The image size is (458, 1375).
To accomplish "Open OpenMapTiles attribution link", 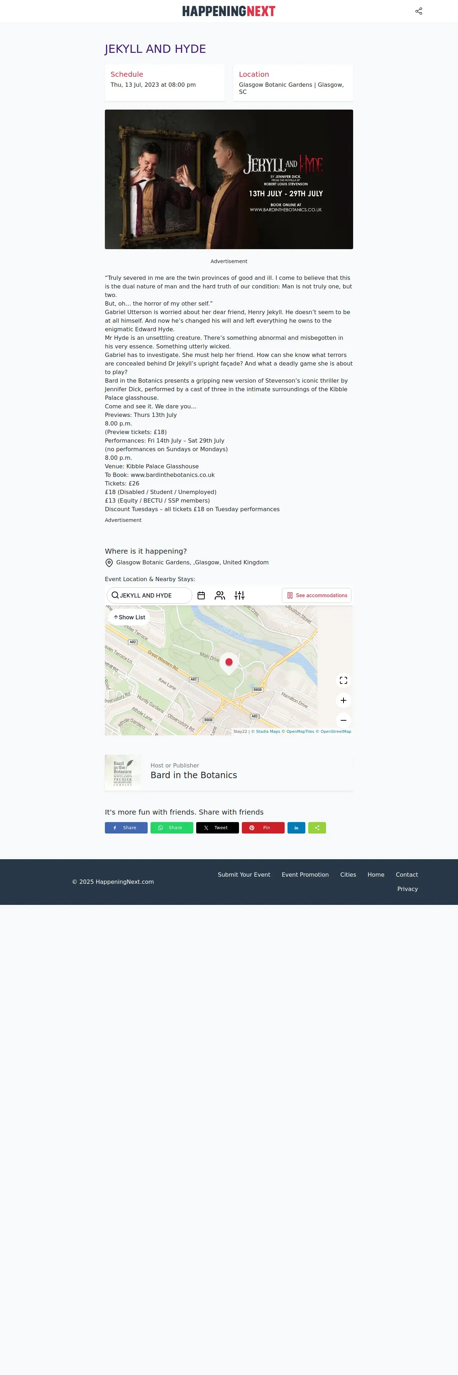I will click(x=298, y=732).
